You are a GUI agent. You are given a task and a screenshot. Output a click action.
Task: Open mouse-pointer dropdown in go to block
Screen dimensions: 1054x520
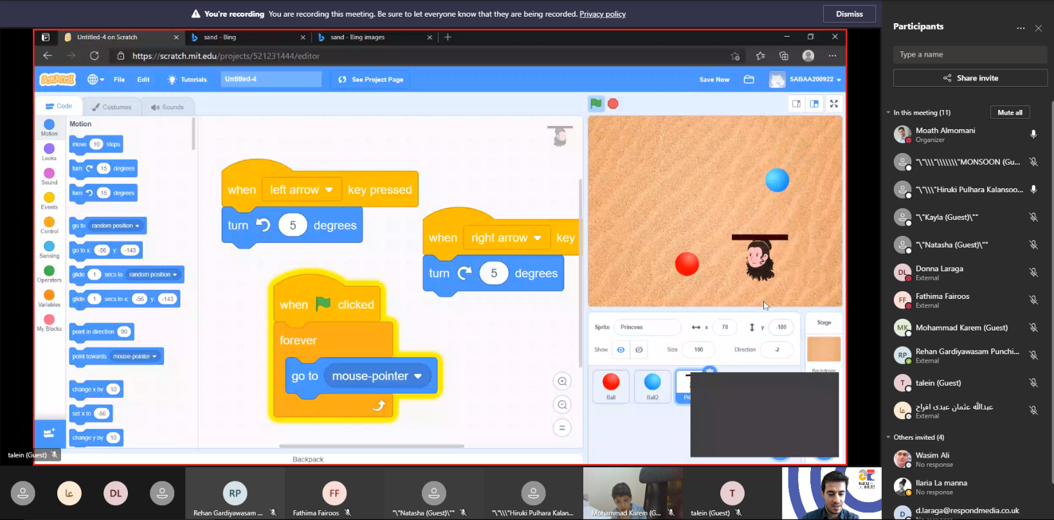pyautogui.click(x=377, y=376)
